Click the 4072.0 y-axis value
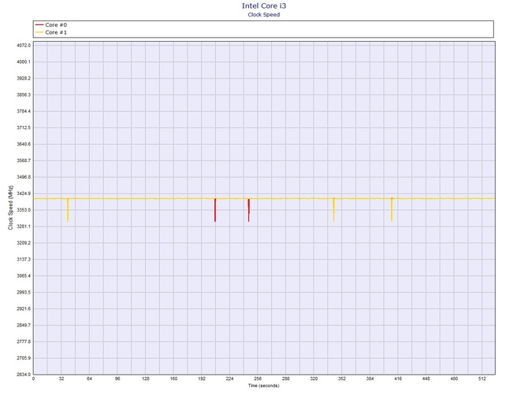This screenshot has width=528, height=395. (24, 46)
